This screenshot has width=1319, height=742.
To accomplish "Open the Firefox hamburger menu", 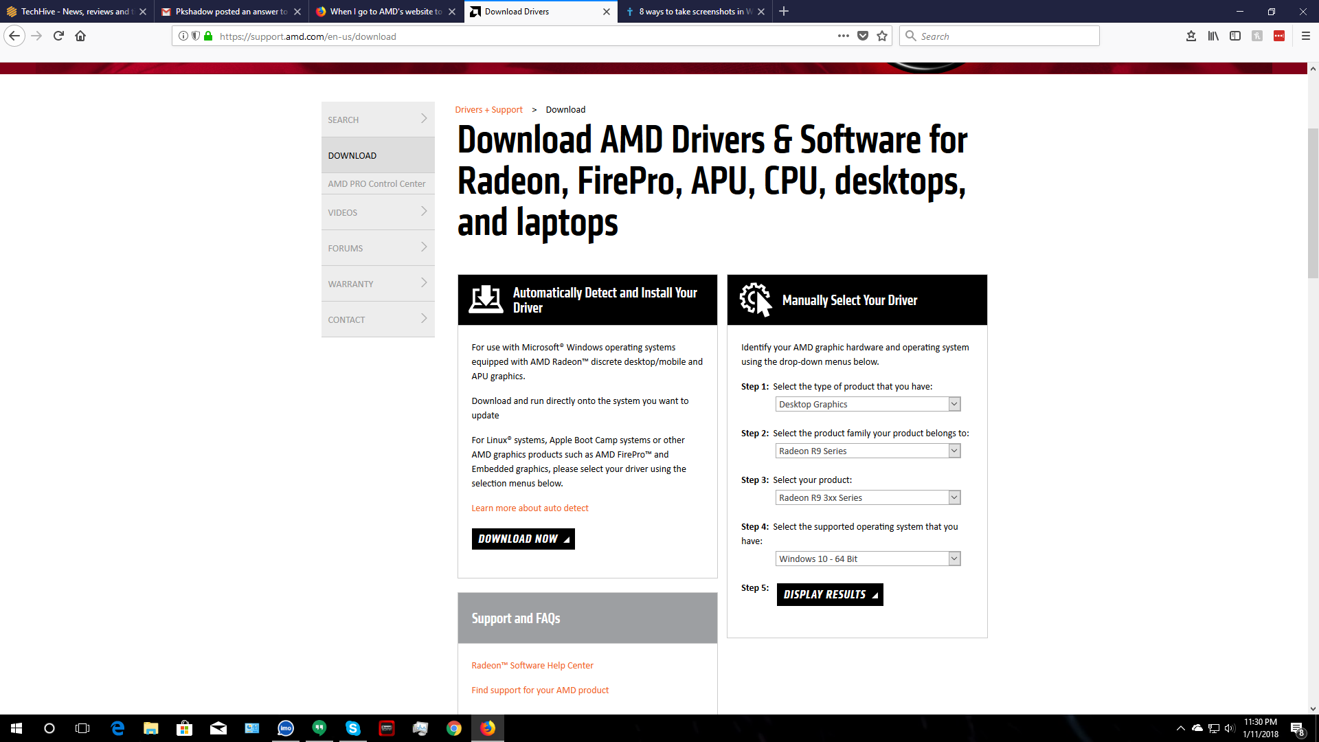I will pos(1306,36).
